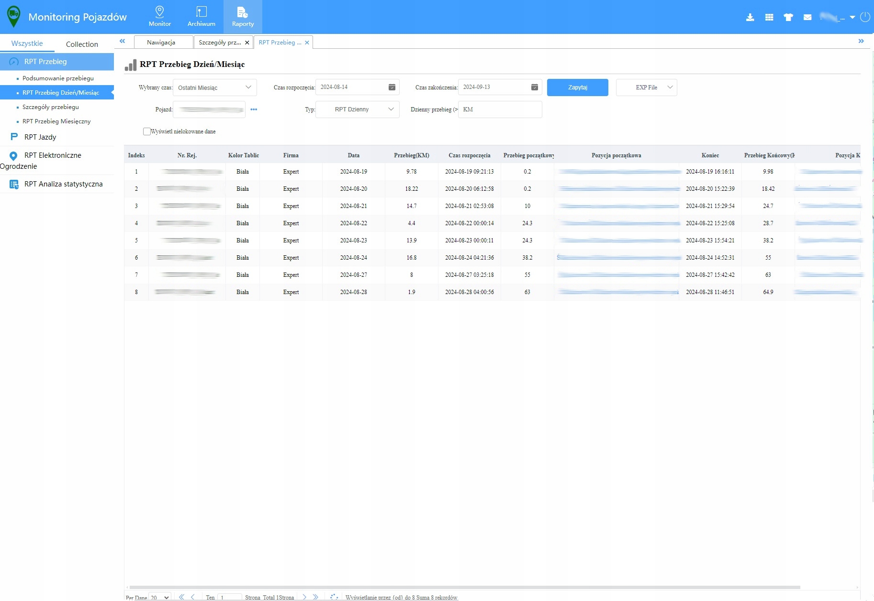Viewport: 874px width, 601px height.
Task: Expand RPT Elektroniczne Ogrodzenie group
Action: coord(57,161)
